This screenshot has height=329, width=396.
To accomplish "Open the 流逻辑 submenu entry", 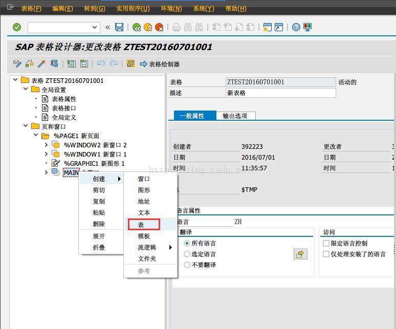I will [150, 248].
